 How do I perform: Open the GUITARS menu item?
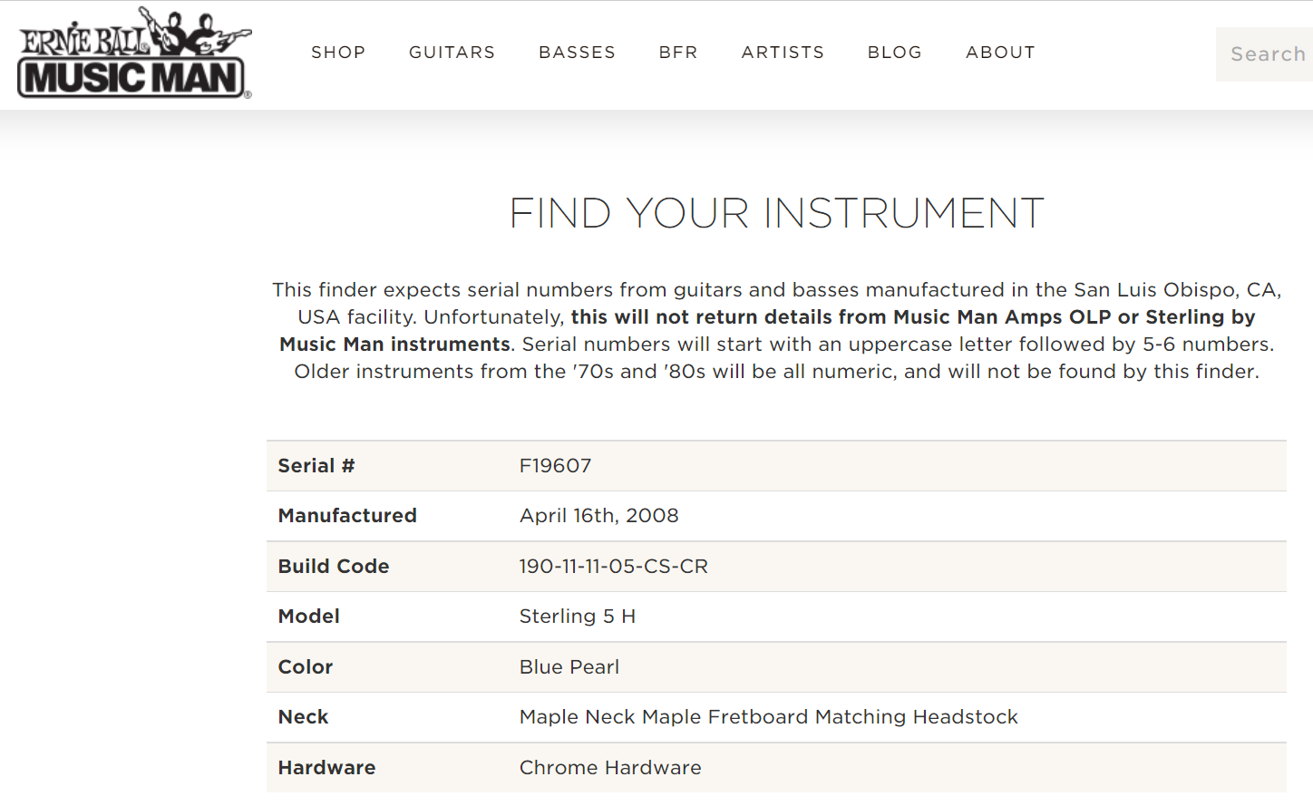pyautogui.click(x=452, y=53)
